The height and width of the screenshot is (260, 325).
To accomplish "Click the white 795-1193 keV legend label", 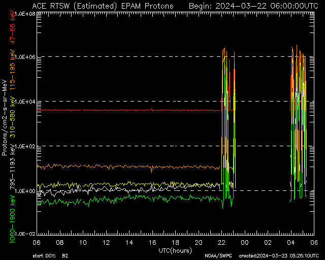I will 12,167.
